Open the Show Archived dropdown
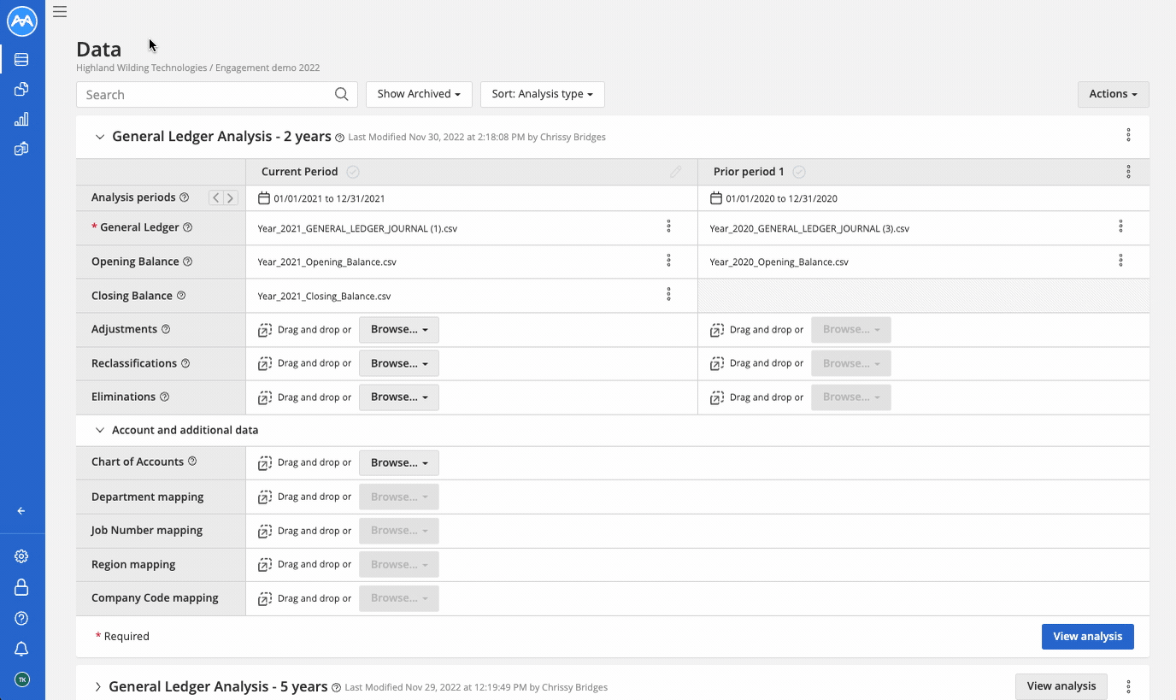 coord(419,94)
